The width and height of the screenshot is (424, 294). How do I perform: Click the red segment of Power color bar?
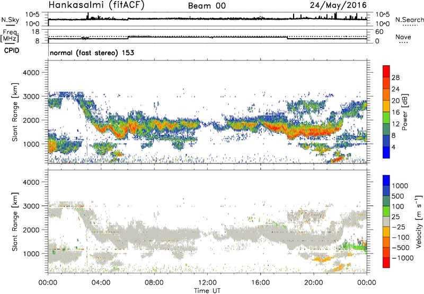coord(386,72)
